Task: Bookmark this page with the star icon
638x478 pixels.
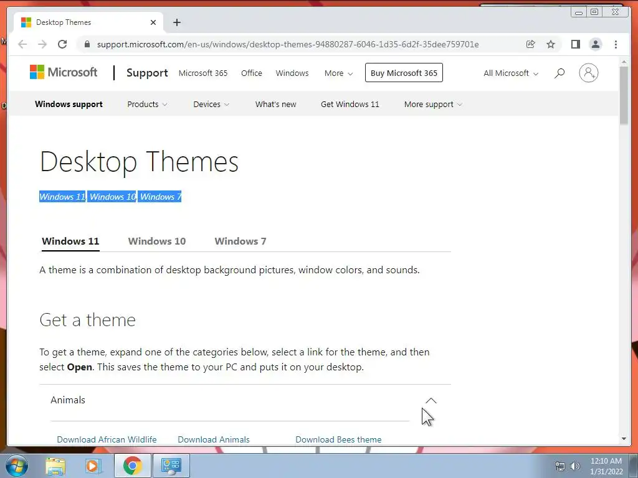Action: click(551, 44)
